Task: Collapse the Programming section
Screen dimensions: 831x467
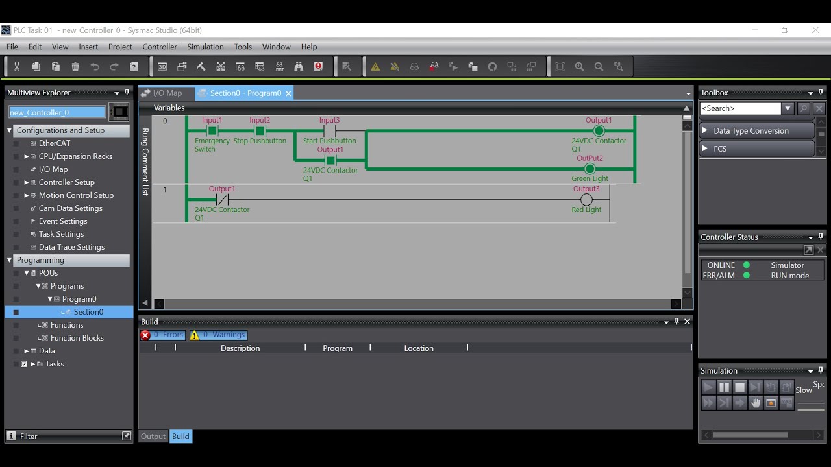Action: click(10, 260)
